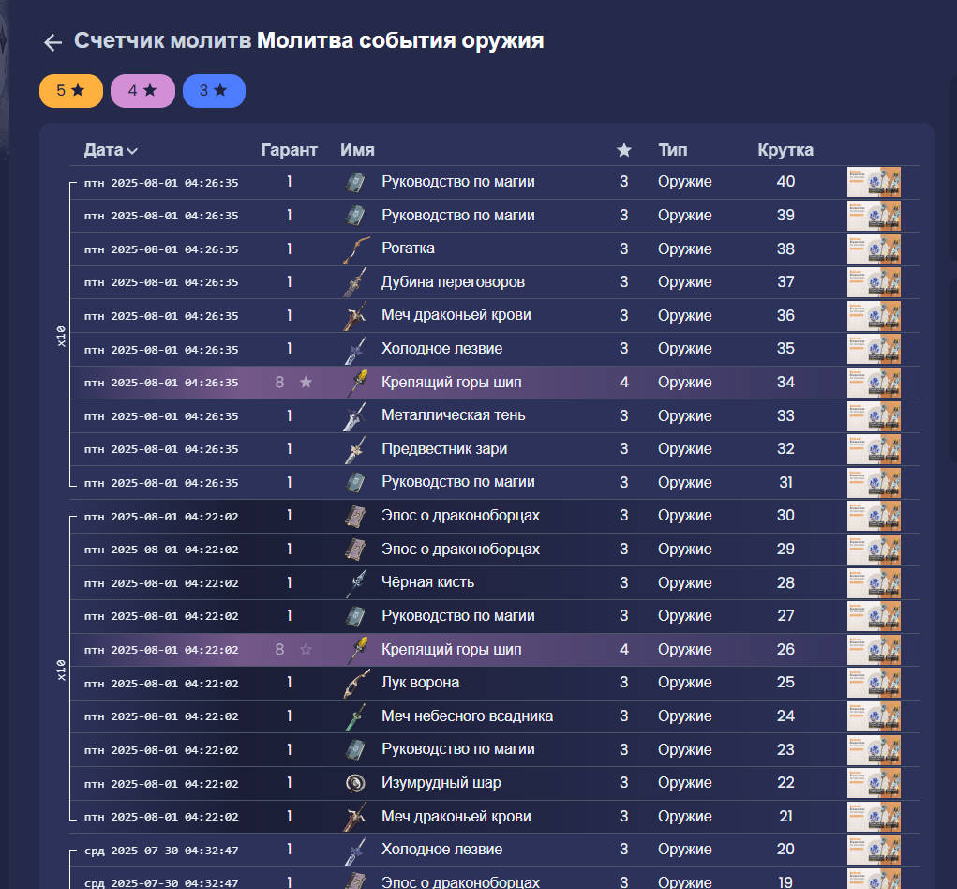Screen dimensions: 957x889
Task: Click the Дубина переговоров weapon icon
Action: click(355, 282)
